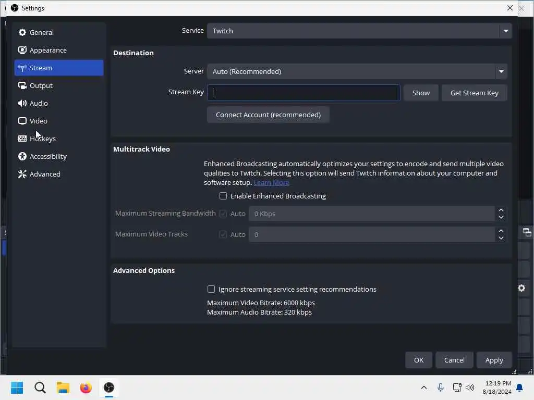Click the dock pop-out icon in OBS main window
This screenshot has height=400, width=534.
point(527,232)
